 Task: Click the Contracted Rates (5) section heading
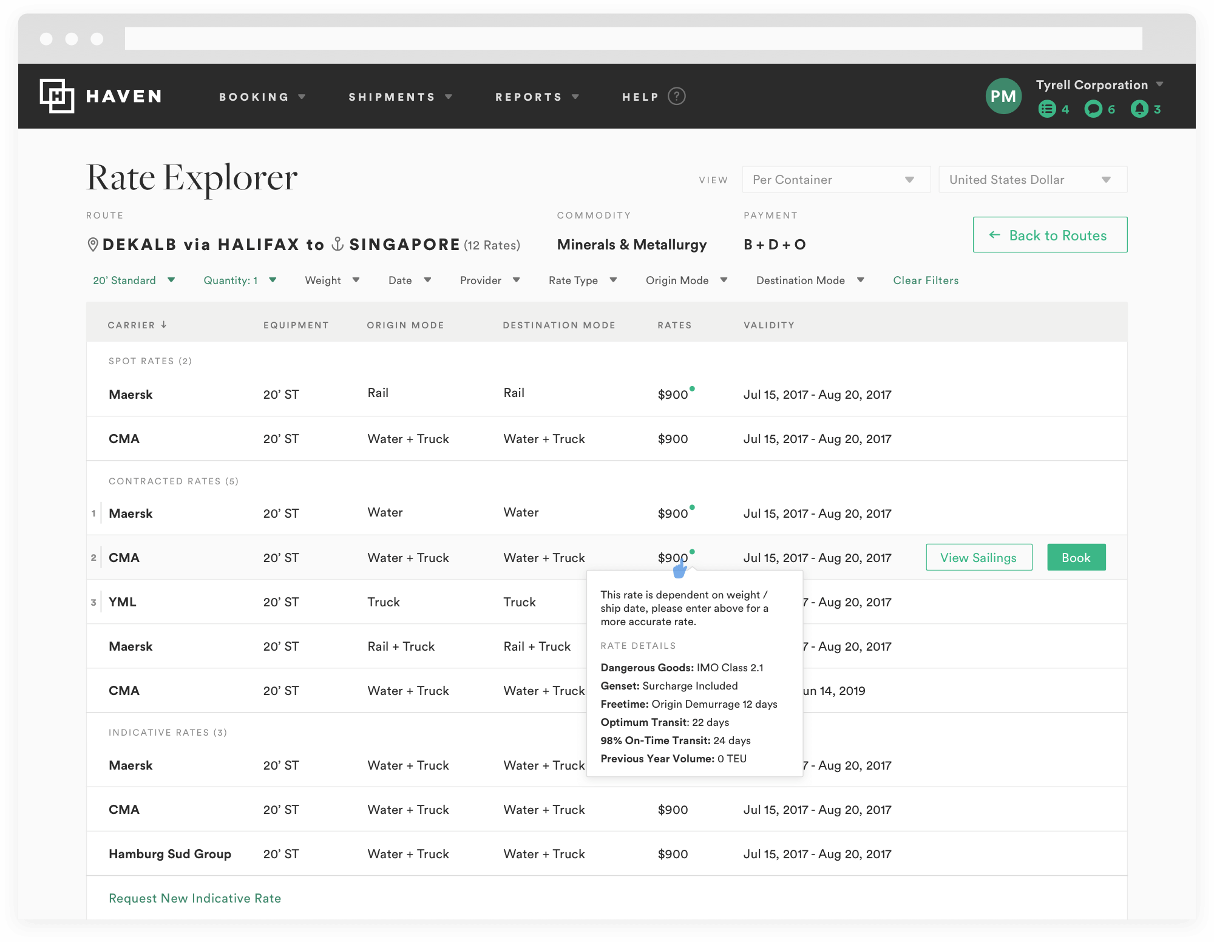174,481
